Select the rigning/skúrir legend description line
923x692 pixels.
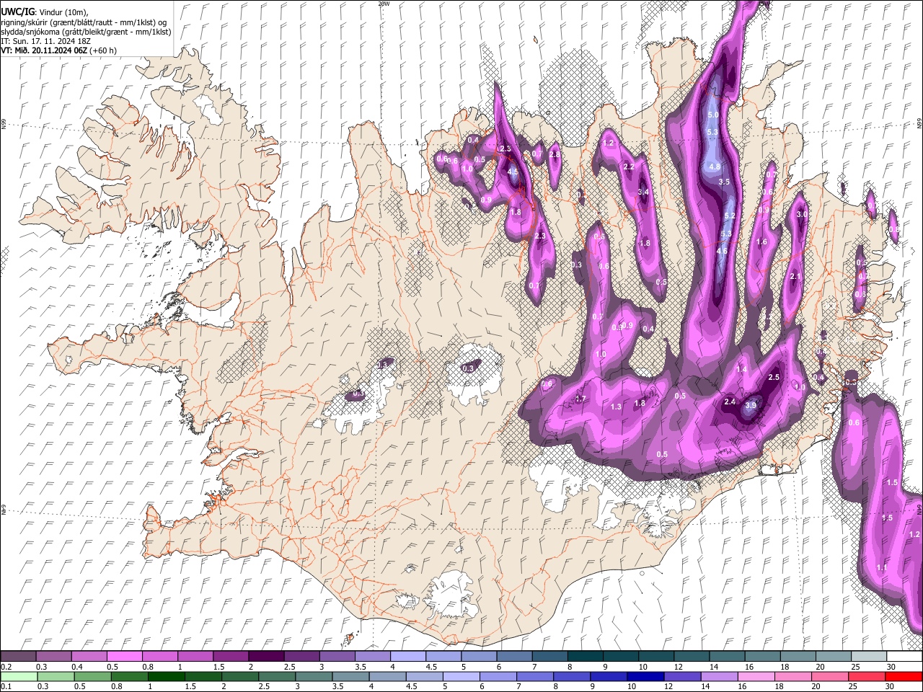84,22
